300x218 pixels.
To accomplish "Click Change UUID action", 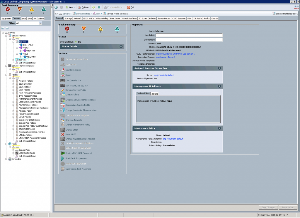I will 71,130.
